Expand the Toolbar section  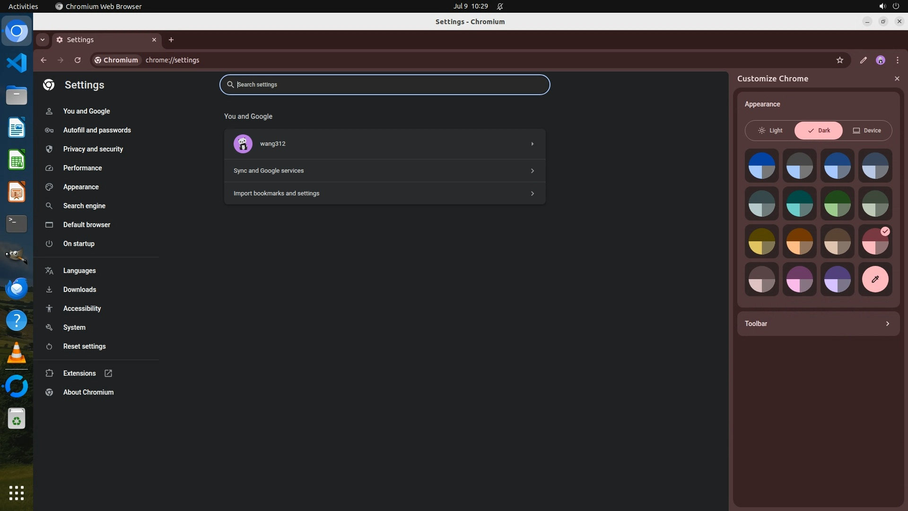(x=818, y=324)
